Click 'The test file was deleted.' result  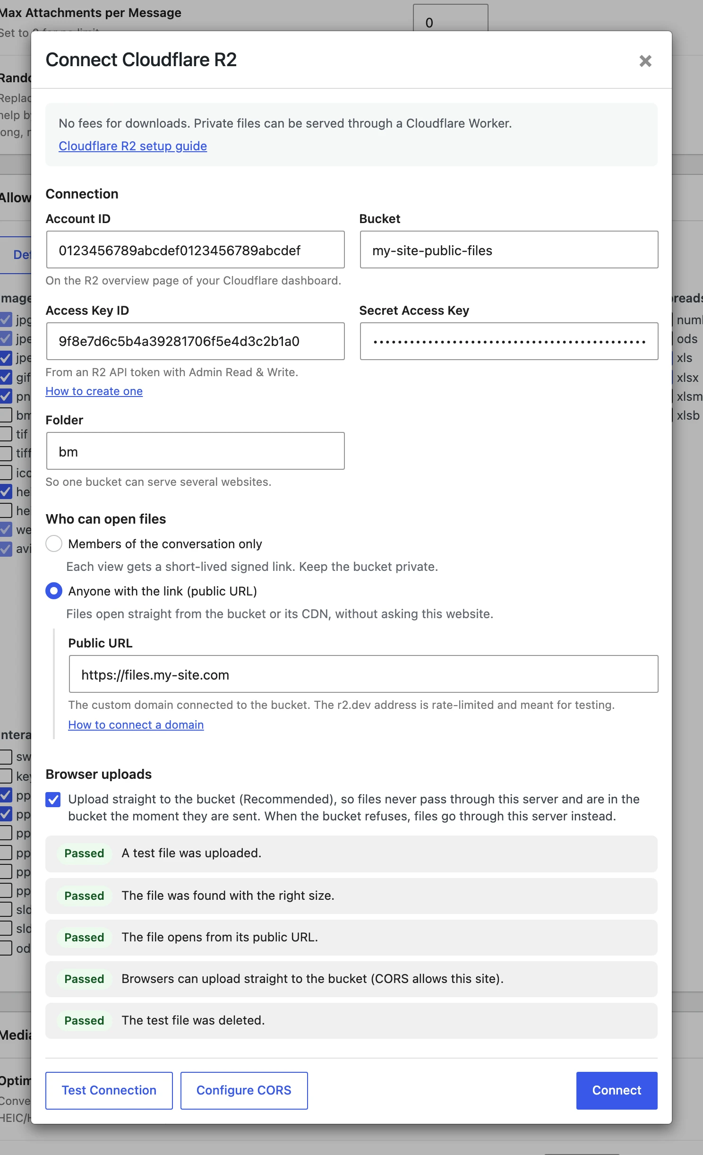tap(351, 1021)
